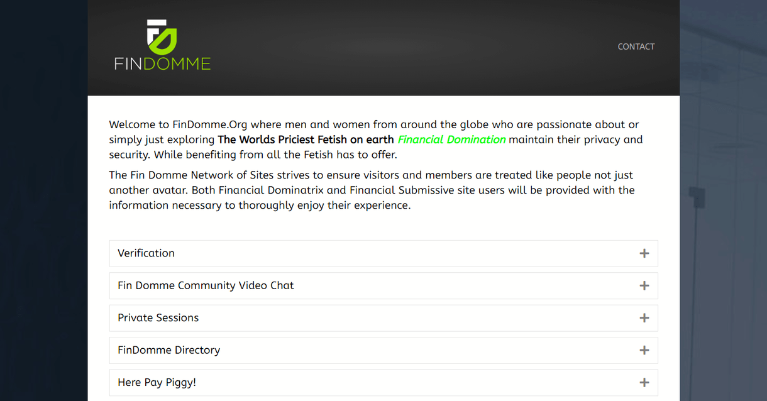Click the bold Worlds Priciest Fetish text
The image size is (767, 401).
[306, 140]
